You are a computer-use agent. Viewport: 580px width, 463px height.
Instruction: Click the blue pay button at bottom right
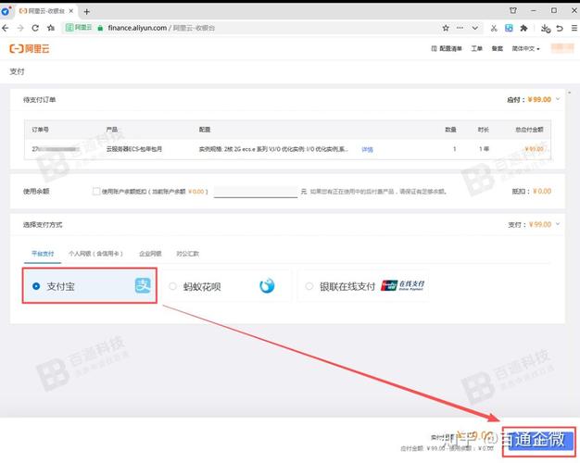(539, 441)
